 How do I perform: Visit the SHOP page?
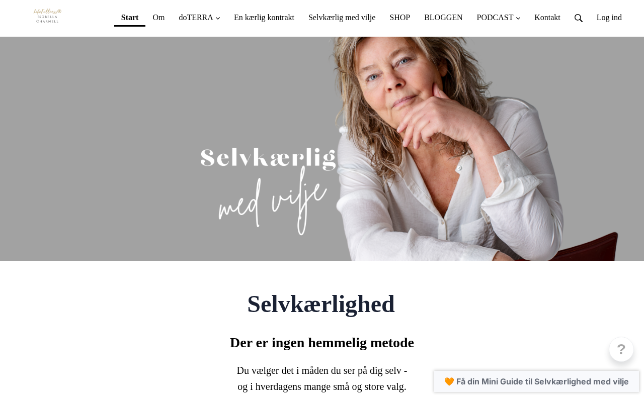pyautogui.click(x=399, y=18)
